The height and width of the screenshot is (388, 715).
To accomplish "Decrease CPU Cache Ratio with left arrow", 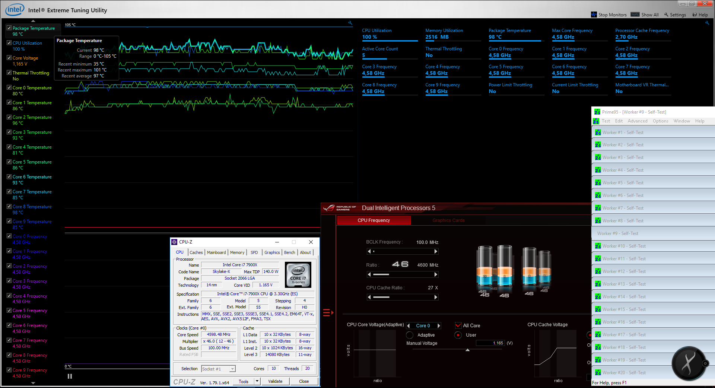I will tap(369, 297).
